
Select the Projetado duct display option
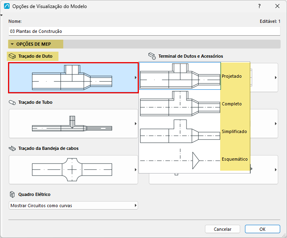(195, 76)
